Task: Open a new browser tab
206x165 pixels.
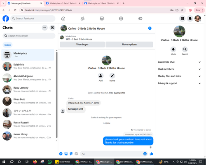Action: pyautogui.click(x=124, y=3)
